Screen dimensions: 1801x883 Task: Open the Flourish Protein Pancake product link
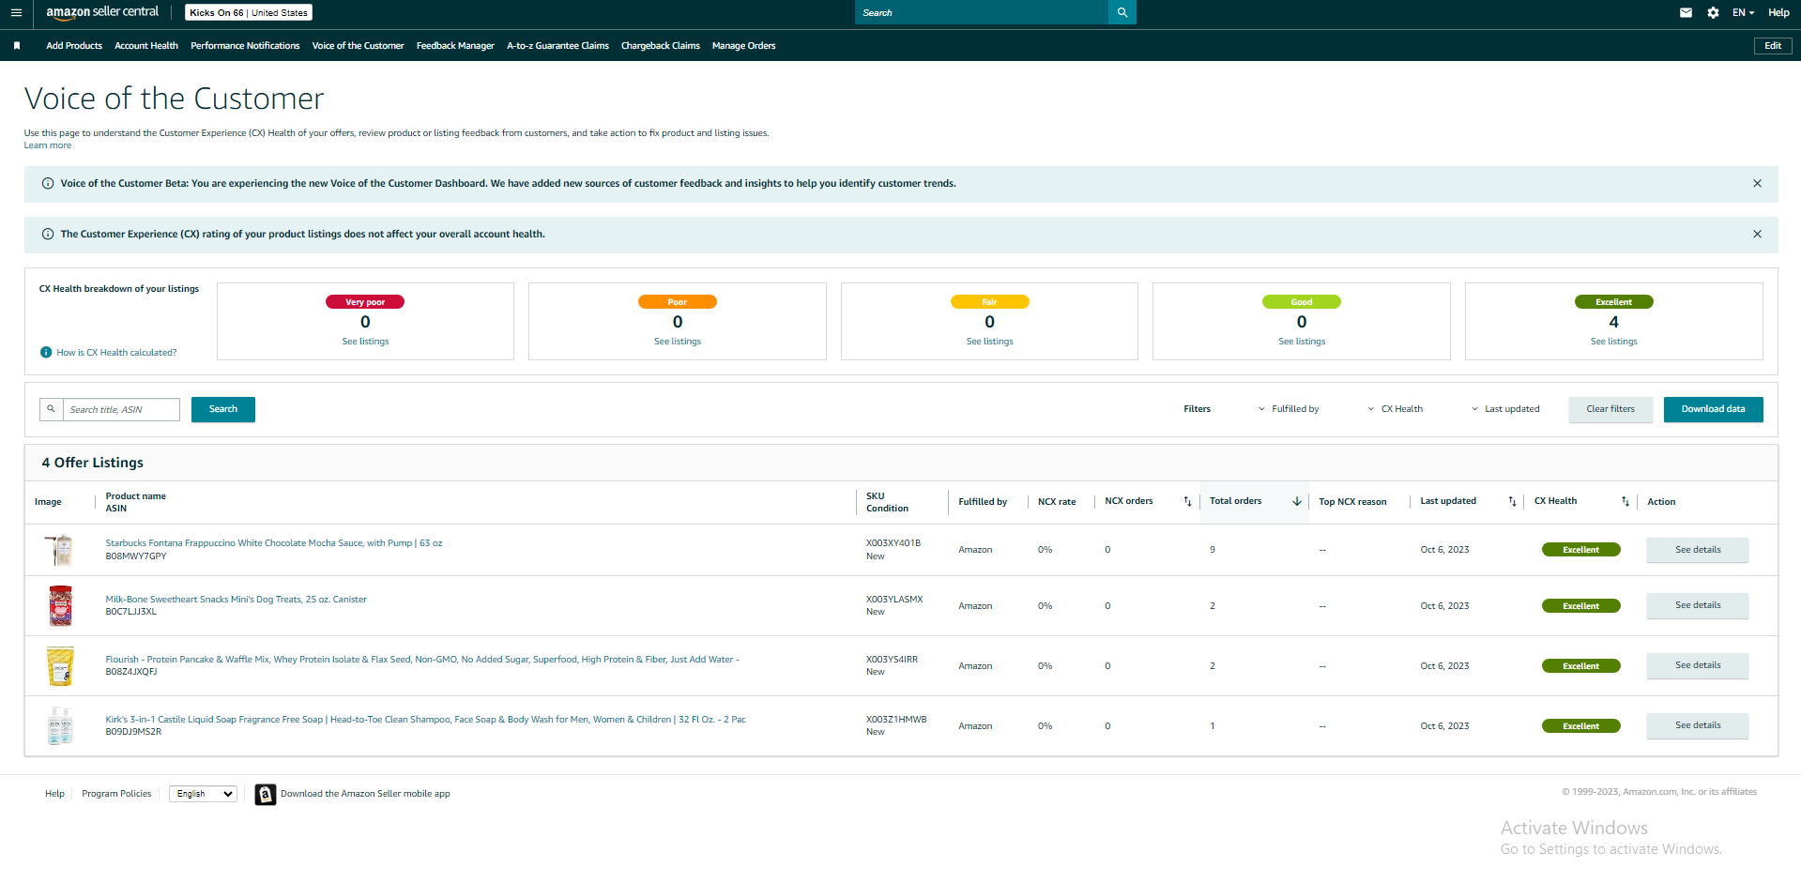pos(422,660)
